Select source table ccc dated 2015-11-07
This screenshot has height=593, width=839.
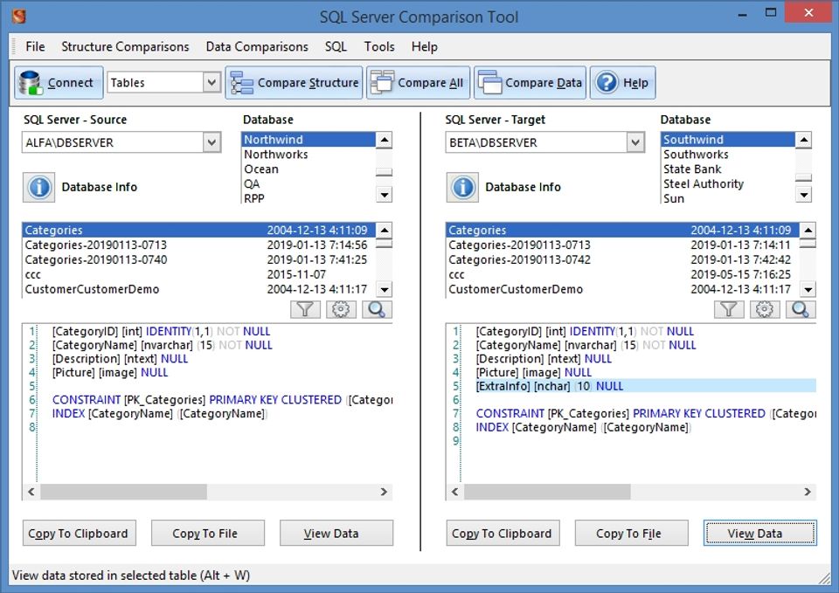(x=198, y=274)
